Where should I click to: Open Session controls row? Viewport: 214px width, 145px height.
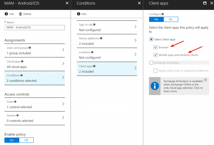(35, 118)
